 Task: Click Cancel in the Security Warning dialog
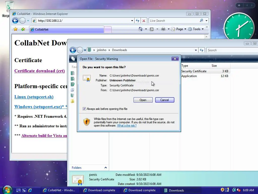coord(165,100)
